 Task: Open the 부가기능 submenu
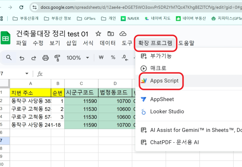161,56
